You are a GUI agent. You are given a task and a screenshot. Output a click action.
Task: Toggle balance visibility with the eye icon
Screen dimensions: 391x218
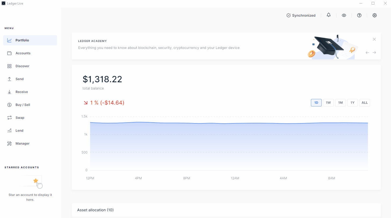(344, 15)
